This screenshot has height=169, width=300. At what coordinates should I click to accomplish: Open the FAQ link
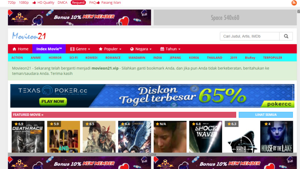pos(92,3)
